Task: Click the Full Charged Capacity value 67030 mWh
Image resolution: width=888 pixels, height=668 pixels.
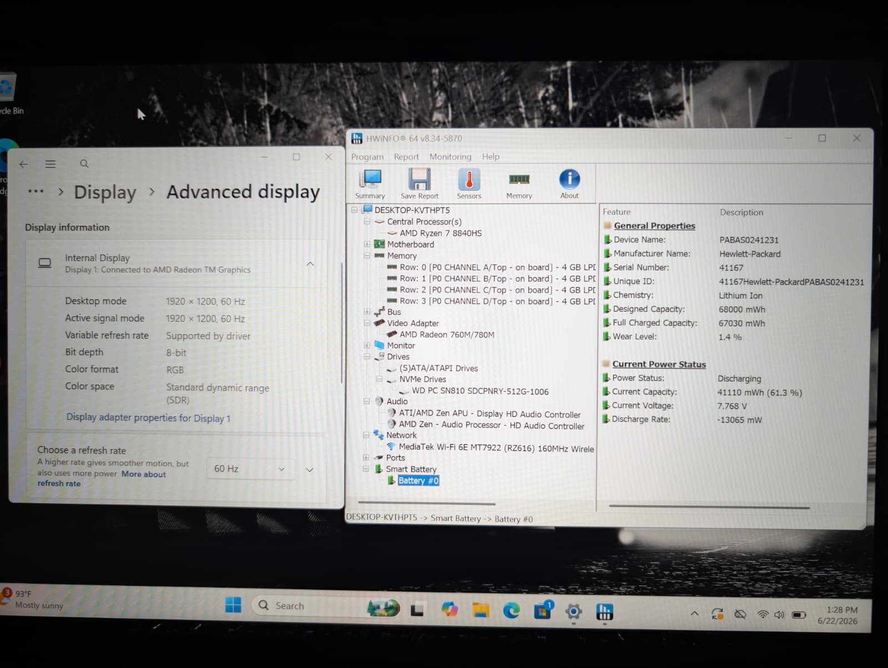Action: click(741, 323)
